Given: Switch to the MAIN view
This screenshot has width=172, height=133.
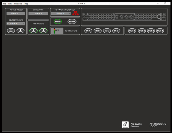Looking at the screenshot, I should 58,21.
